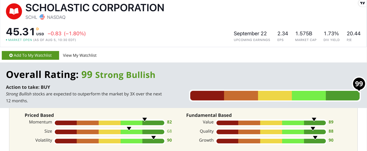
Task: Click the Growth bar triangle marker
Action: (315, 138)
